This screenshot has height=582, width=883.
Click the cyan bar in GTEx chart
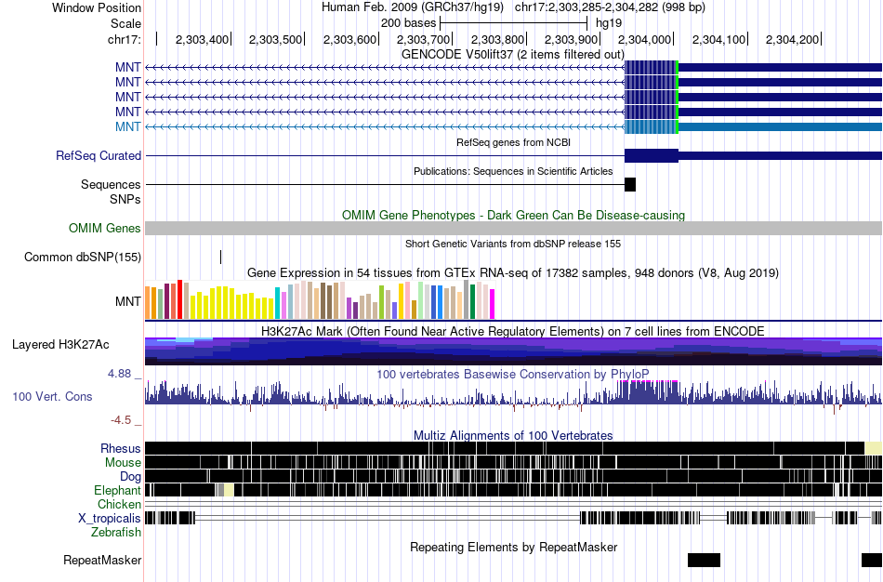278,303
